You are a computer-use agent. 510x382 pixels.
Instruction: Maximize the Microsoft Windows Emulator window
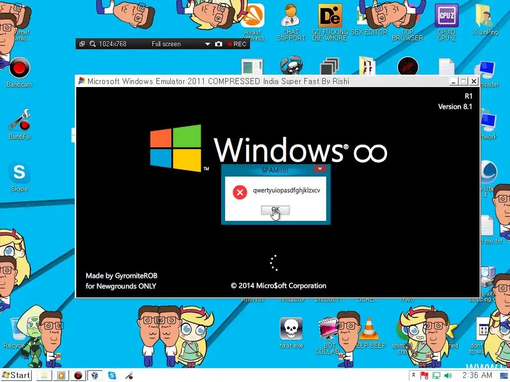tap(464, 81)
